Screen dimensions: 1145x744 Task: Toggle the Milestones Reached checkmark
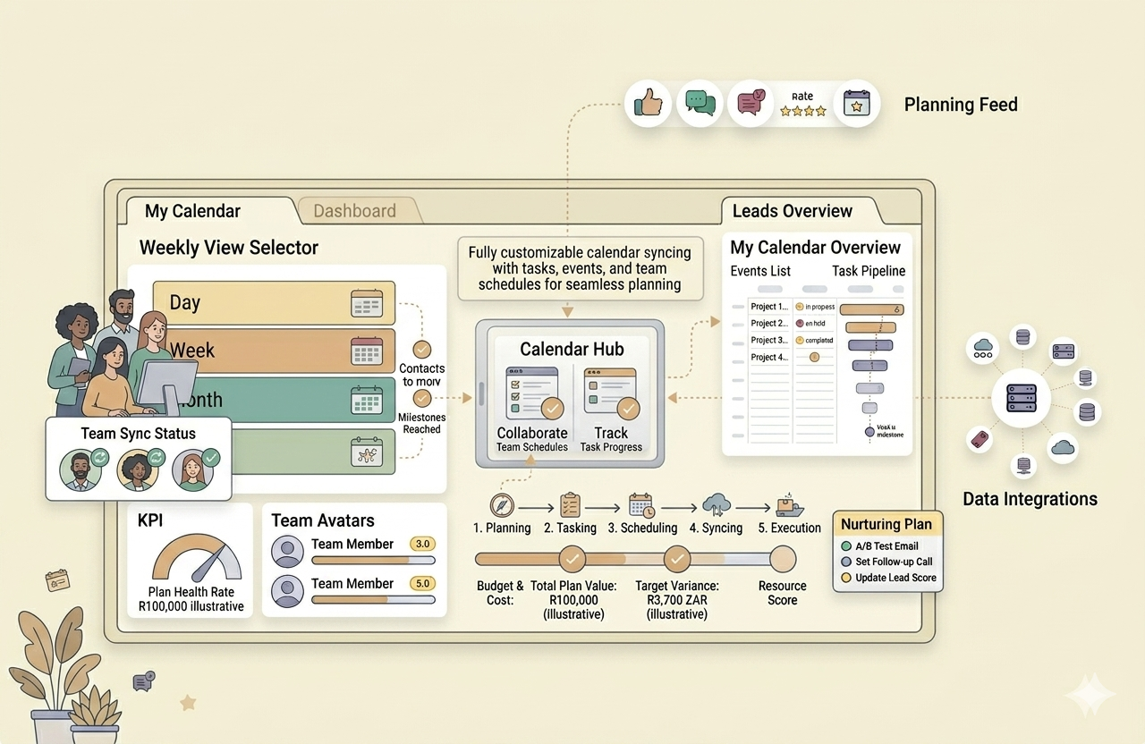click(421, 399)
